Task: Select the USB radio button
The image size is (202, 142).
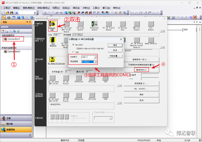Action: pos(73,52)
